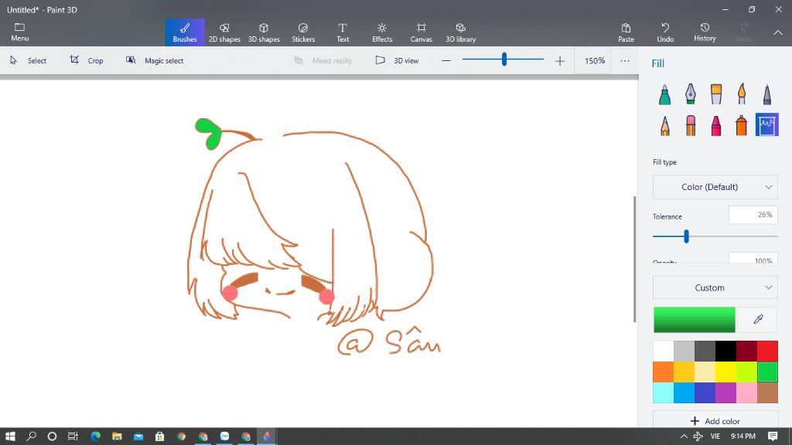Zoom out with the minus button

[445, 60]
